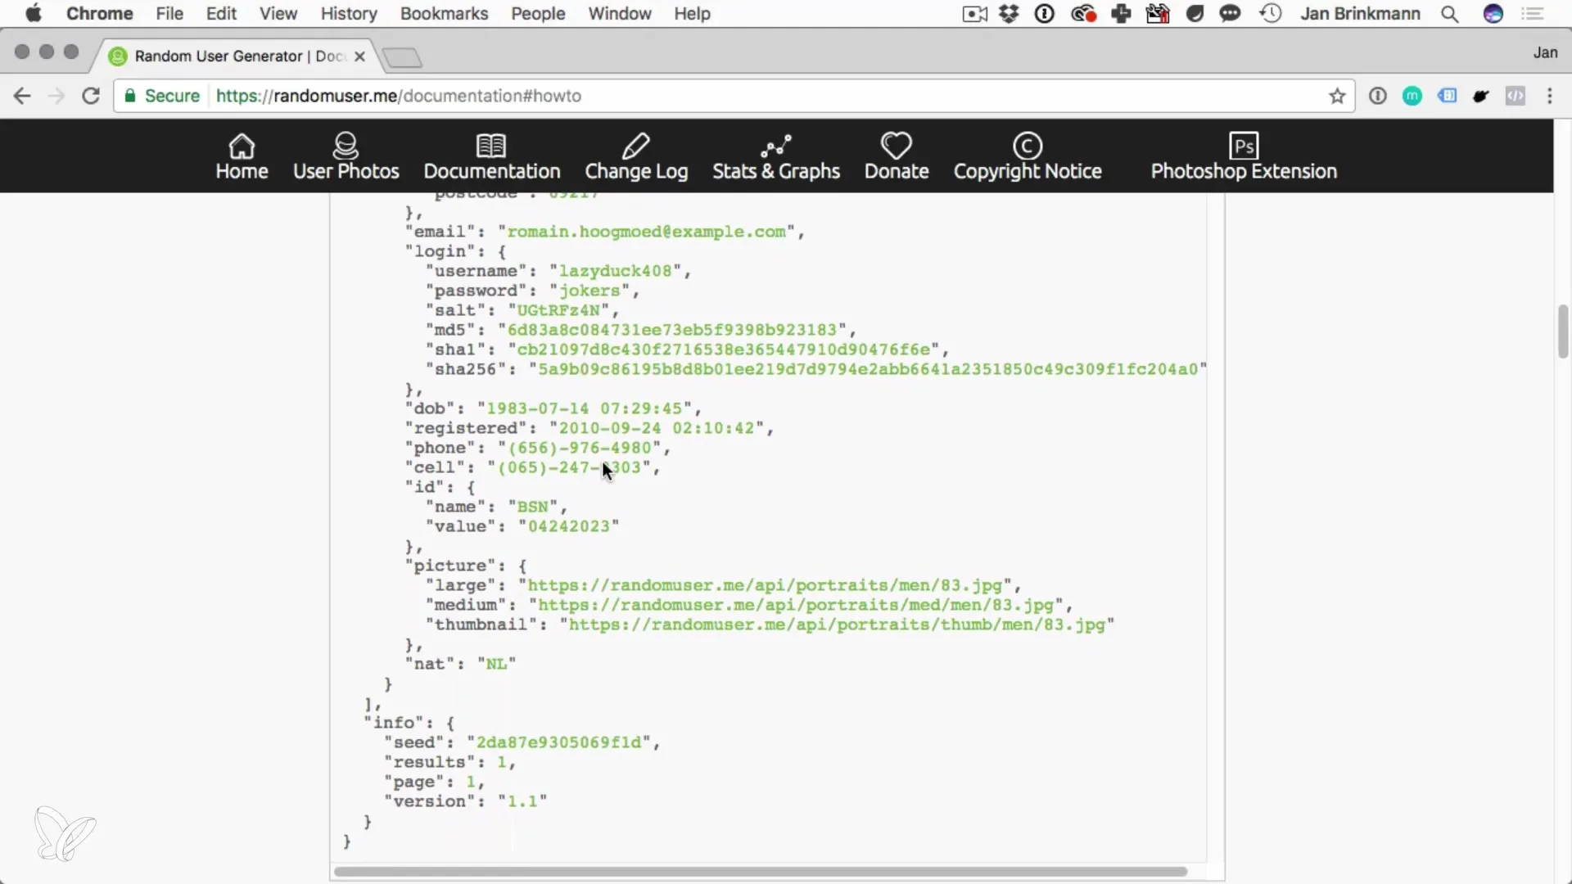Open the People menu
The height and width of the screenshot is (884, 1572).
(538, 14)
